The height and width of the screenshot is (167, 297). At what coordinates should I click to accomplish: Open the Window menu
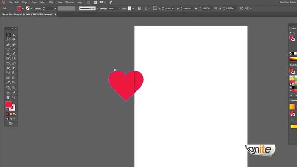[x=70, y=2]
